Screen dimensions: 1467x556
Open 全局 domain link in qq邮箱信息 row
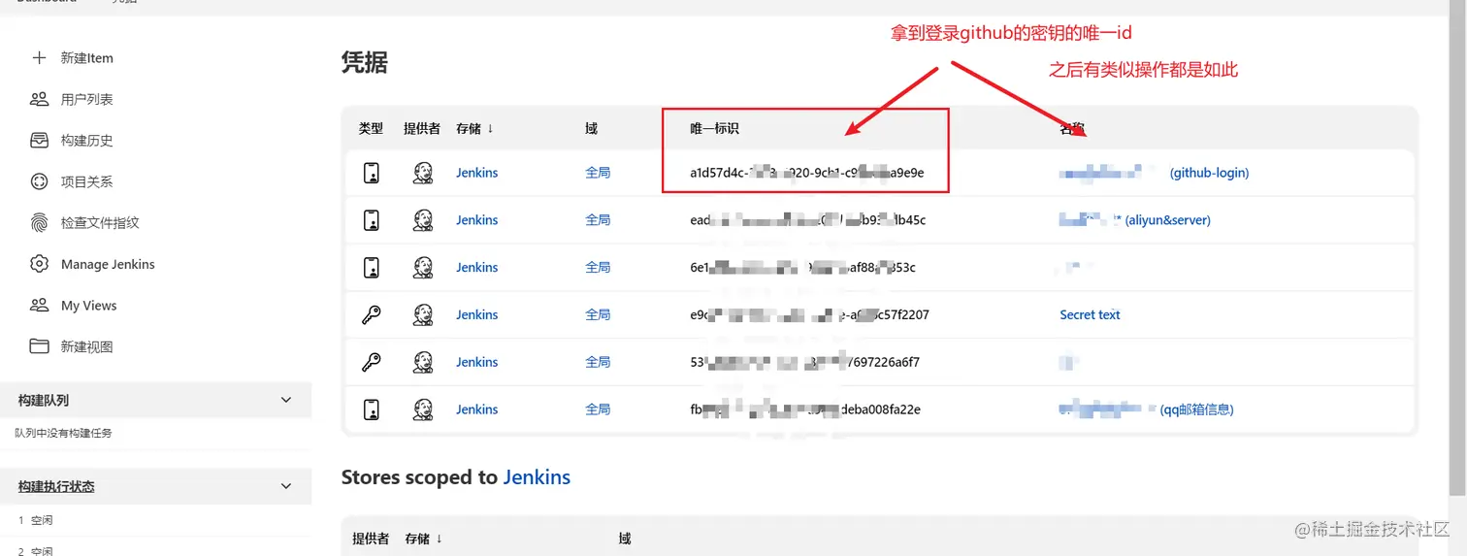click(598, 409)
